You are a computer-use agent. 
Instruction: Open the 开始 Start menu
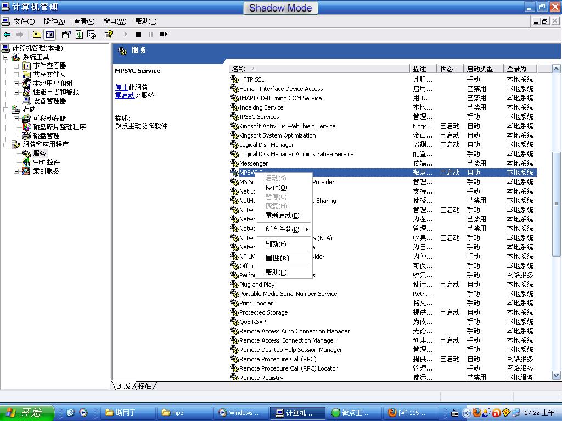[x=27, y=413]
